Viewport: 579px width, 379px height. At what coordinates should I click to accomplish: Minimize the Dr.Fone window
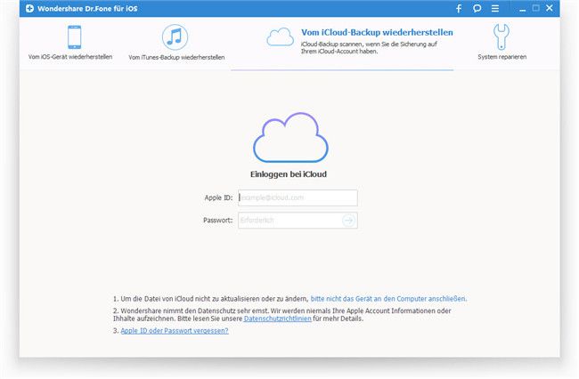(x=523, y=11)
